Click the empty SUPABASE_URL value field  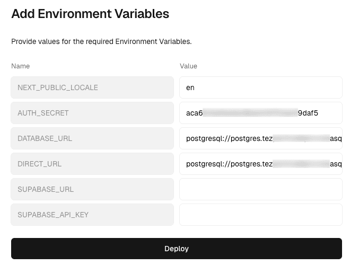tap(260, 189)
